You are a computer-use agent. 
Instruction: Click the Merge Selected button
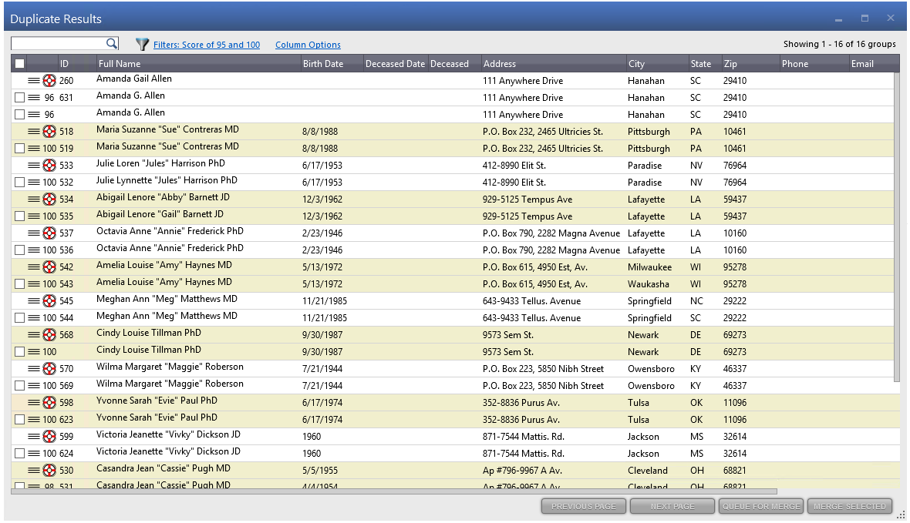[850, 506]
